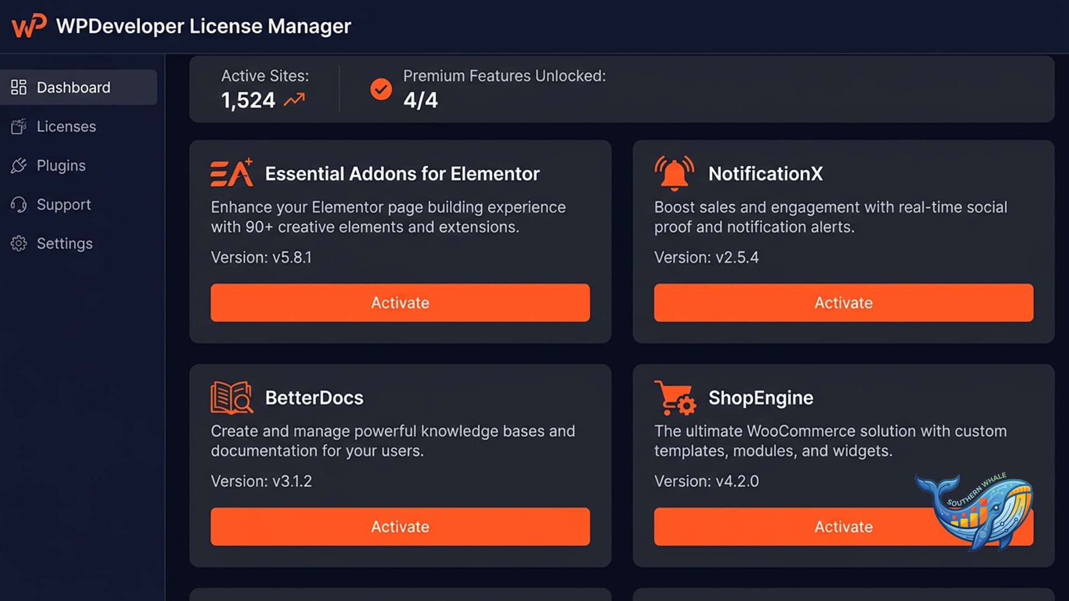
Task: Click the Active Sites upward trend arrow icon
Action: (x=295, y=100)
